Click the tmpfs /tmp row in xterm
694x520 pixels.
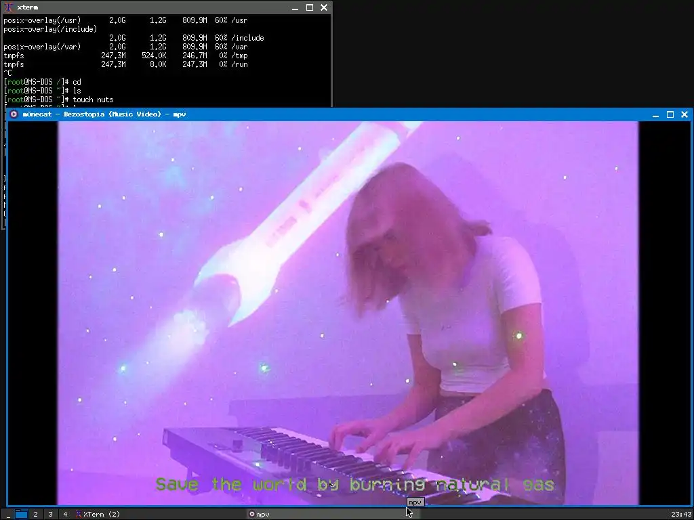(x=125, y=56)
